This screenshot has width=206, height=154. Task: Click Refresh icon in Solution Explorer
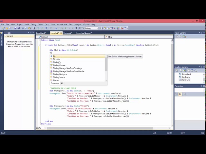(x=184, y=71)
